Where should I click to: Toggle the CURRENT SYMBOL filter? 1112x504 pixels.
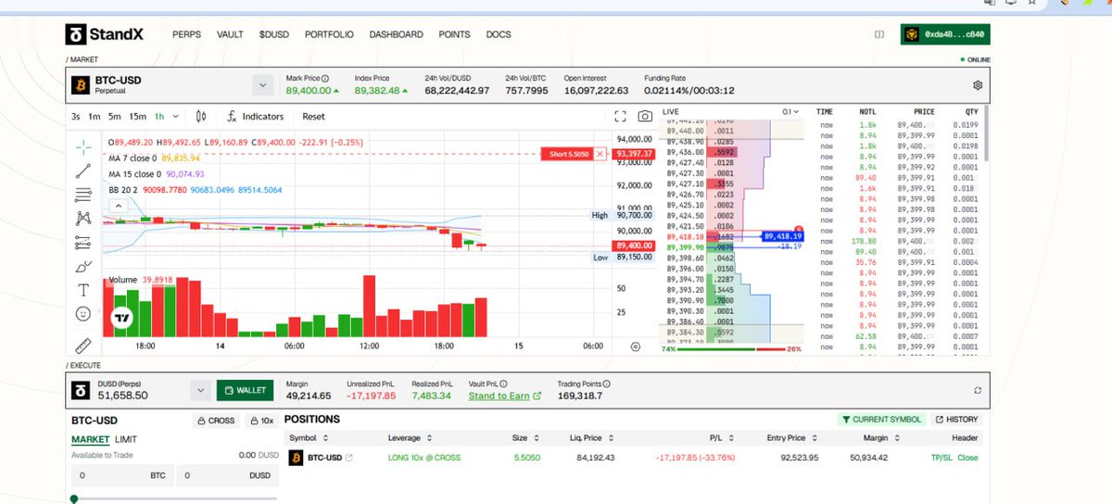(881, 420)
